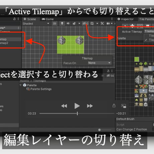Select the Palette prefab asset
Screen dimensions: 154x154
30,85
